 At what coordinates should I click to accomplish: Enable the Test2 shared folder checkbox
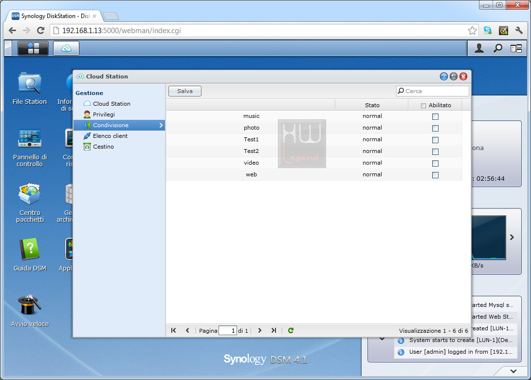(x=435, y=152)
